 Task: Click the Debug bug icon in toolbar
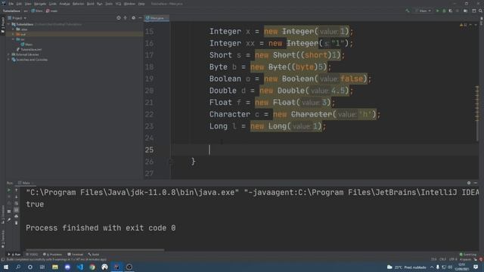[444, 11]
